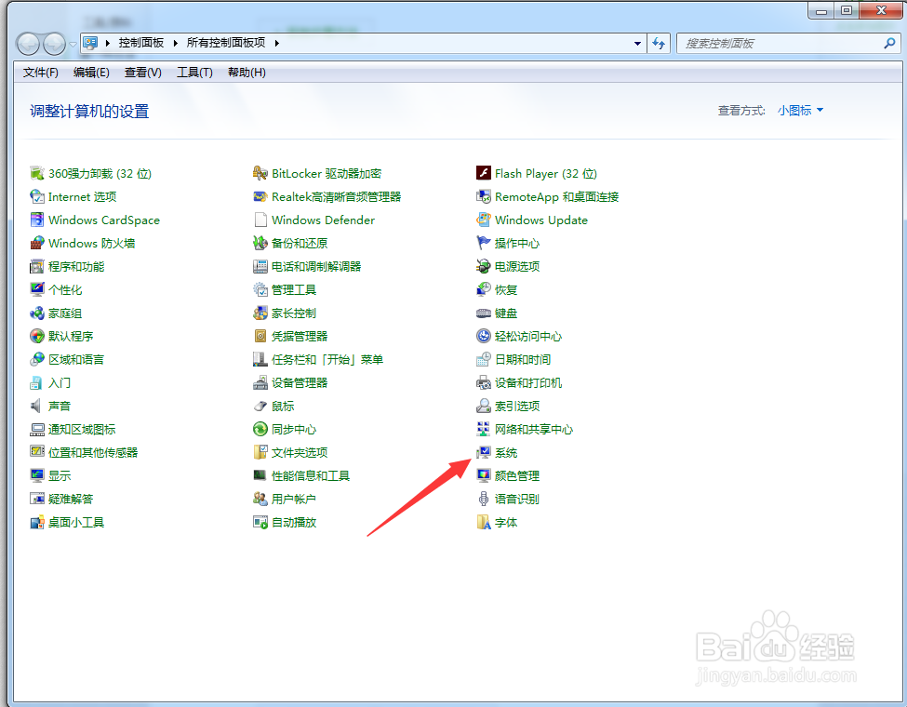Open the 文件(F) menu
The height and width of the screenshot is (707, 907).
[x=41, y=73]
